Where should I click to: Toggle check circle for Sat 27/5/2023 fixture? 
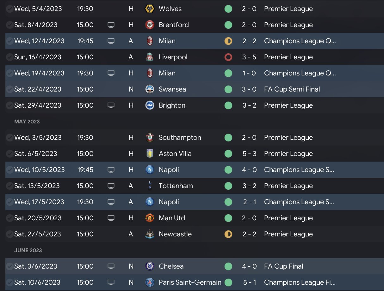point(9,234)
